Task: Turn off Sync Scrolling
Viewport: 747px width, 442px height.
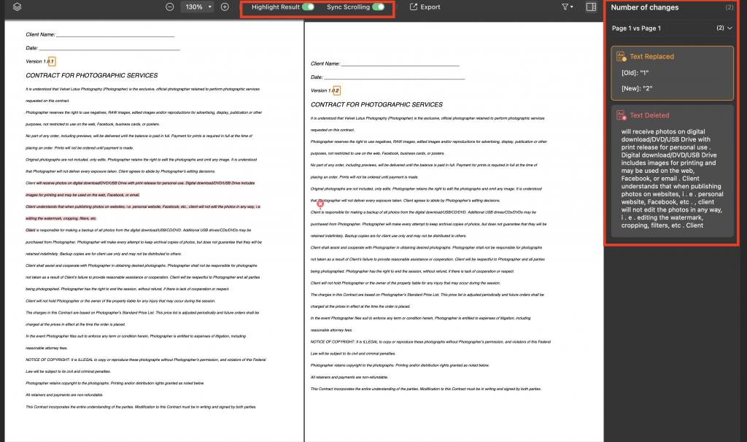Action: (380, 7)
